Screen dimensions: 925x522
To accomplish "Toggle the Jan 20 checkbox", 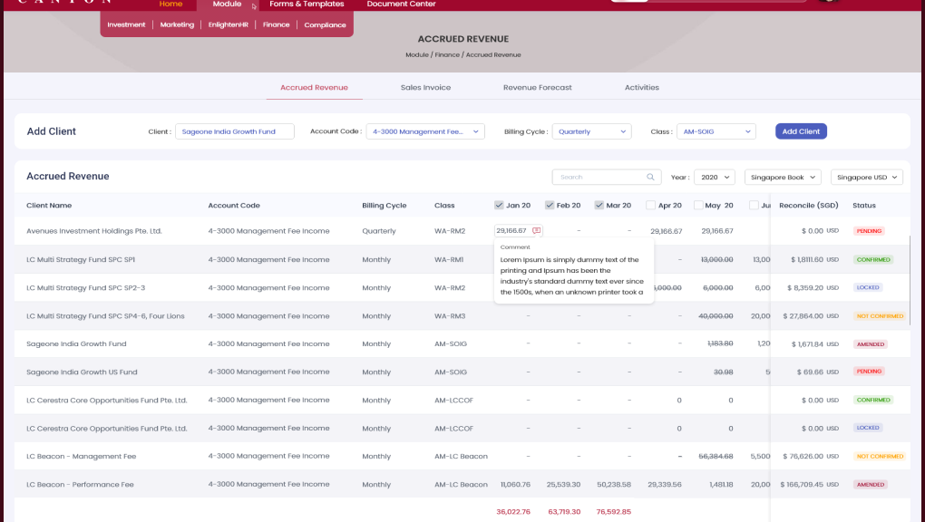I will [x=499, y=205].
